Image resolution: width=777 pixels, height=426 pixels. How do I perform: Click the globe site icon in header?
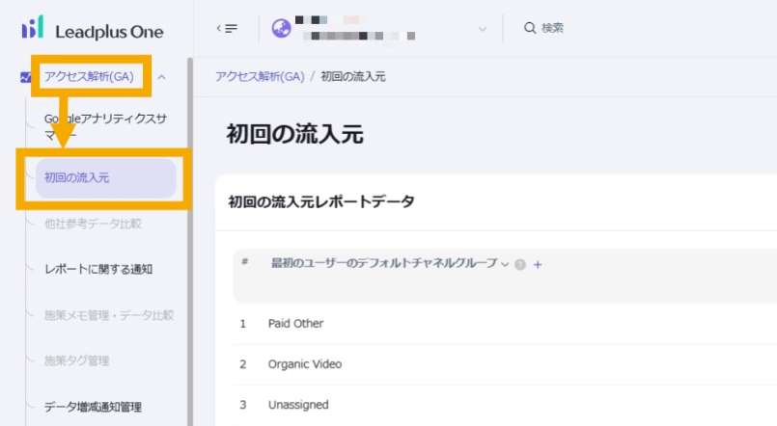click(x=282, y=29)
